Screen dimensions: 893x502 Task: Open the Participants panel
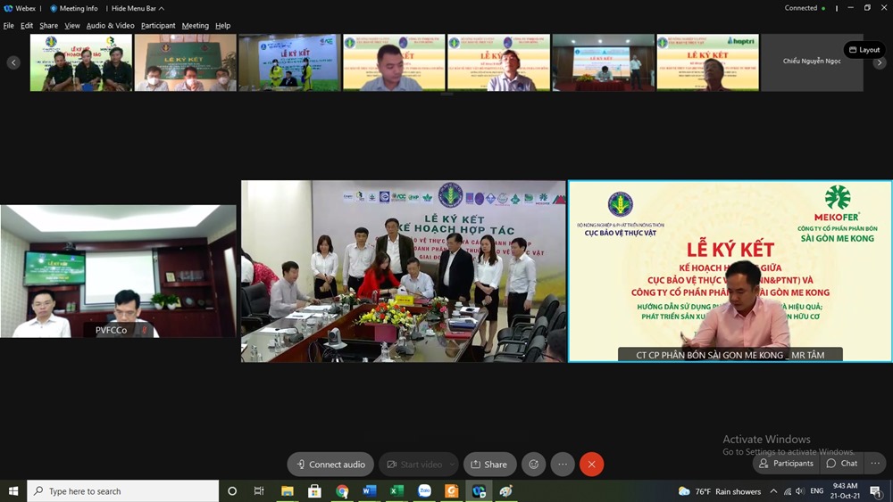(x=787, y=464)
